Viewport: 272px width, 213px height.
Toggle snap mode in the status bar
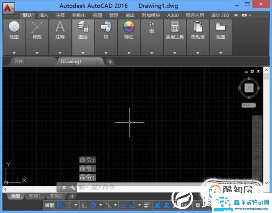[68, 205]
